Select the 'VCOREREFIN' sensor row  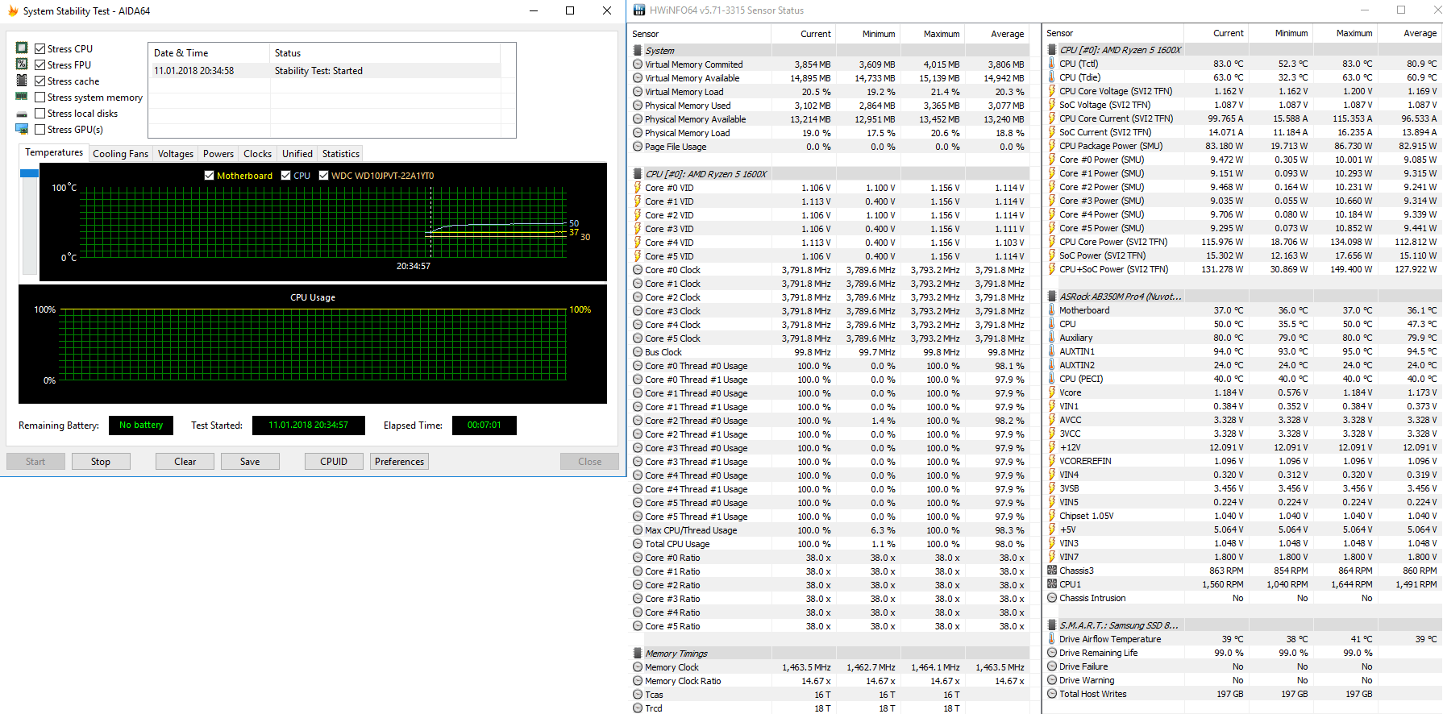click(x=1241, y=461)
